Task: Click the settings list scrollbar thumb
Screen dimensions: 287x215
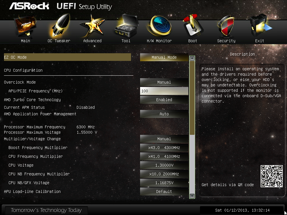Action: (x=192, y=98)
